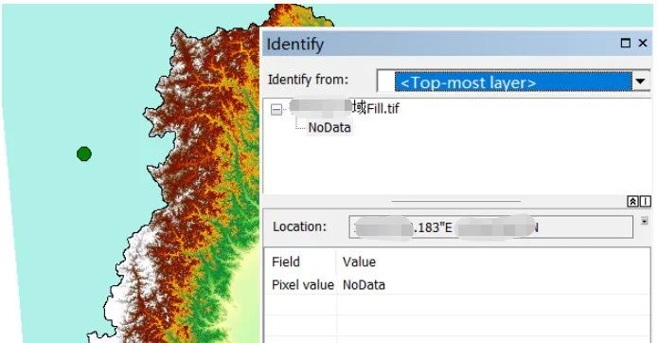Click the panel layout toggle icon beside collapse
The width and height of the screenshot is (658, 343).
tap(645, 202)
